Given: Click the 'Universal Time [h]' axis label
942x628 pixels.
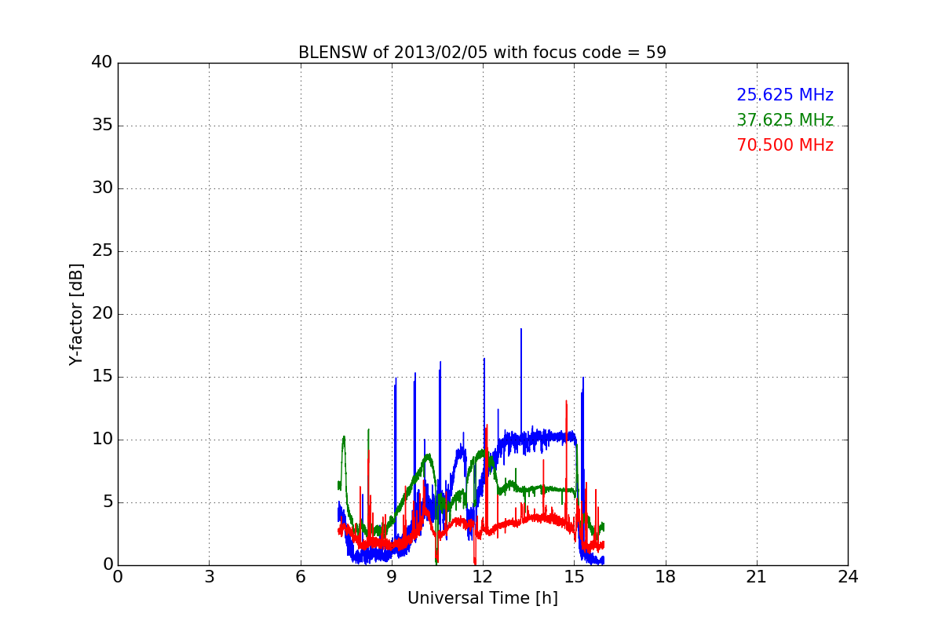Looking at the screenshot, I should pos(482,598).
